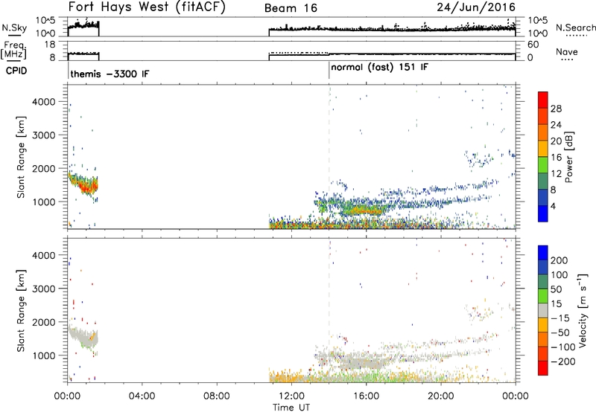The width and height of the screenshot is (596, 412).
Task: Click the 'Velocity [m s-1]' colorbar label
Action: point(582,310)
